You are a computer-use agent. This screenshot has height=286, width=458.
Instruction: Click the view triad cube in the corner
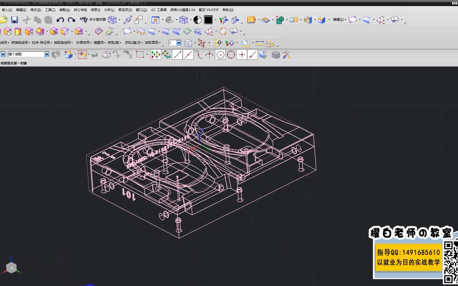tap(11, 267)
